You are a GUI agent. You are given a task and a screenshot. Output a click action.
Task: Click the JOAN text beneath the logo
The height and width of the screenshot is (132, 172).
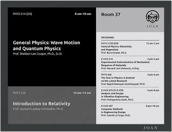click(x=152, y=27)
